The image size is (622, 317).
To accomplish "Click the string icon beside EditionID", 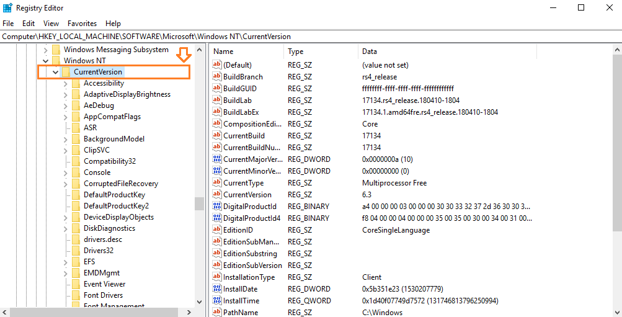I will [x=217, y=230].
